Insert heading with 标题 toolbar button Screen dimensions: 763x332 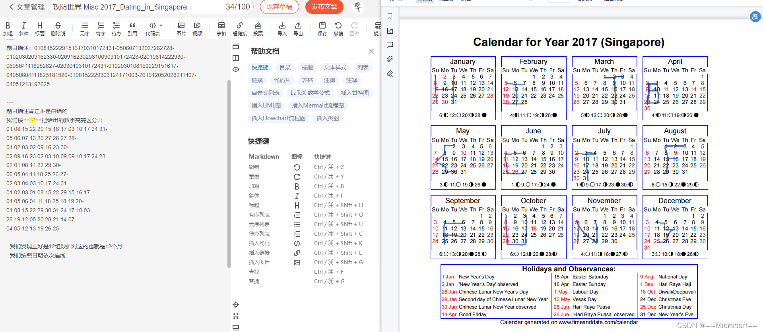[x=40, y=29]
